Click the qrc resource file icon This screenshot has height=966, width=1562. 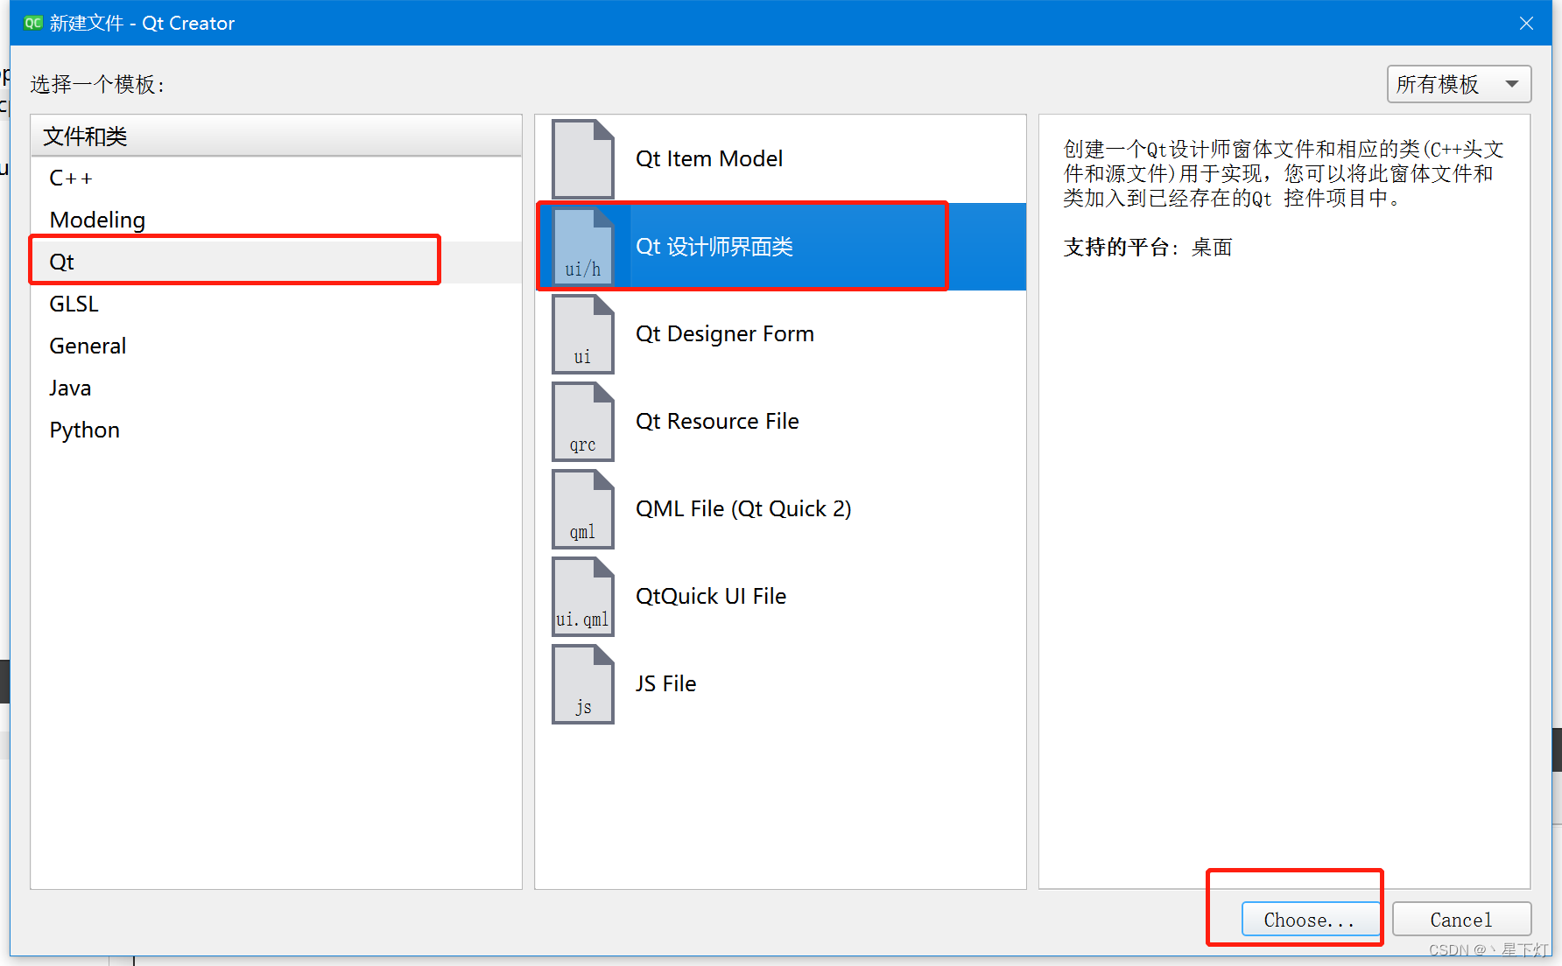pos(582,422)
